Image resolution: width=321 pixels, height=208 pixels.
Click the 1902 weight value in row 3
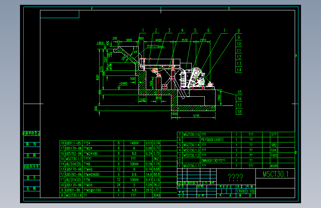click(274, 155)
